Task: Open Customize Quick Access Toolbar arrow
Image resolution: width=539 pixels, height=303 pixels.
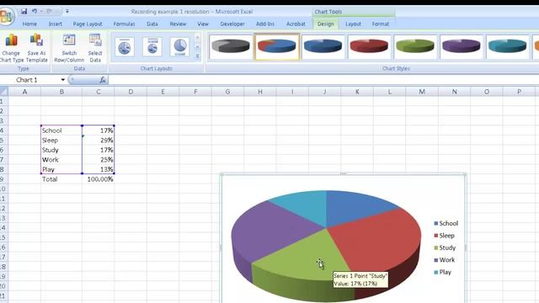Action: (67, 11)
